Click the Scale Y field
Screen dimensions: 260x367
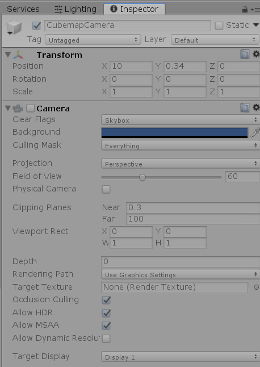185,92
